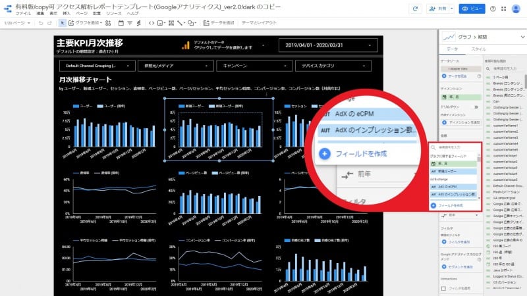The height and width of the screenshot is (296, 527).
Task: Select the line drawing tool
Action: tap(180, 23)
